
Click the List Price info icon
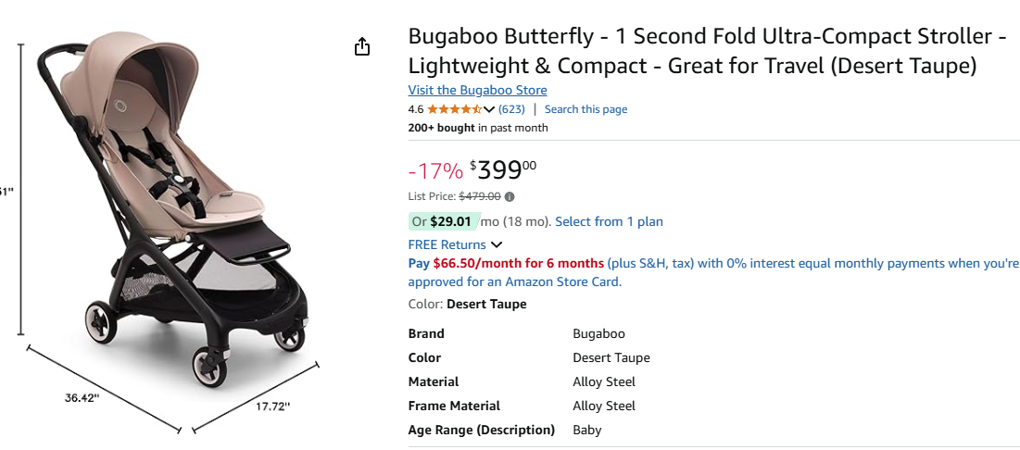point(510,196)
